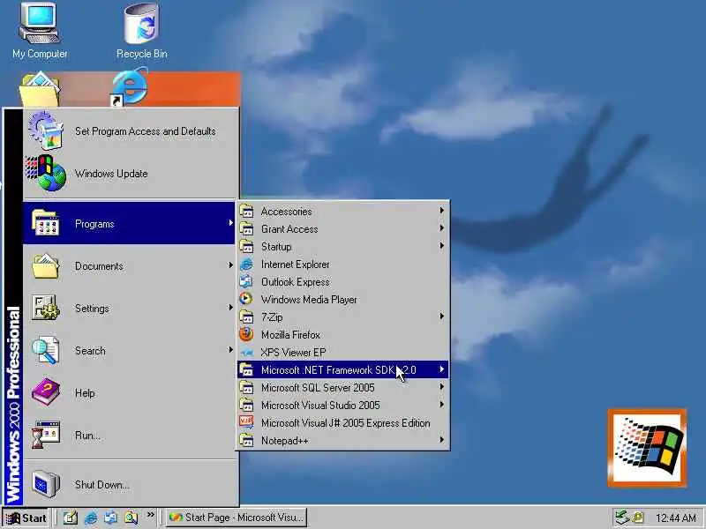Expand the Grant Access submenu arrow

coord(442,228)
